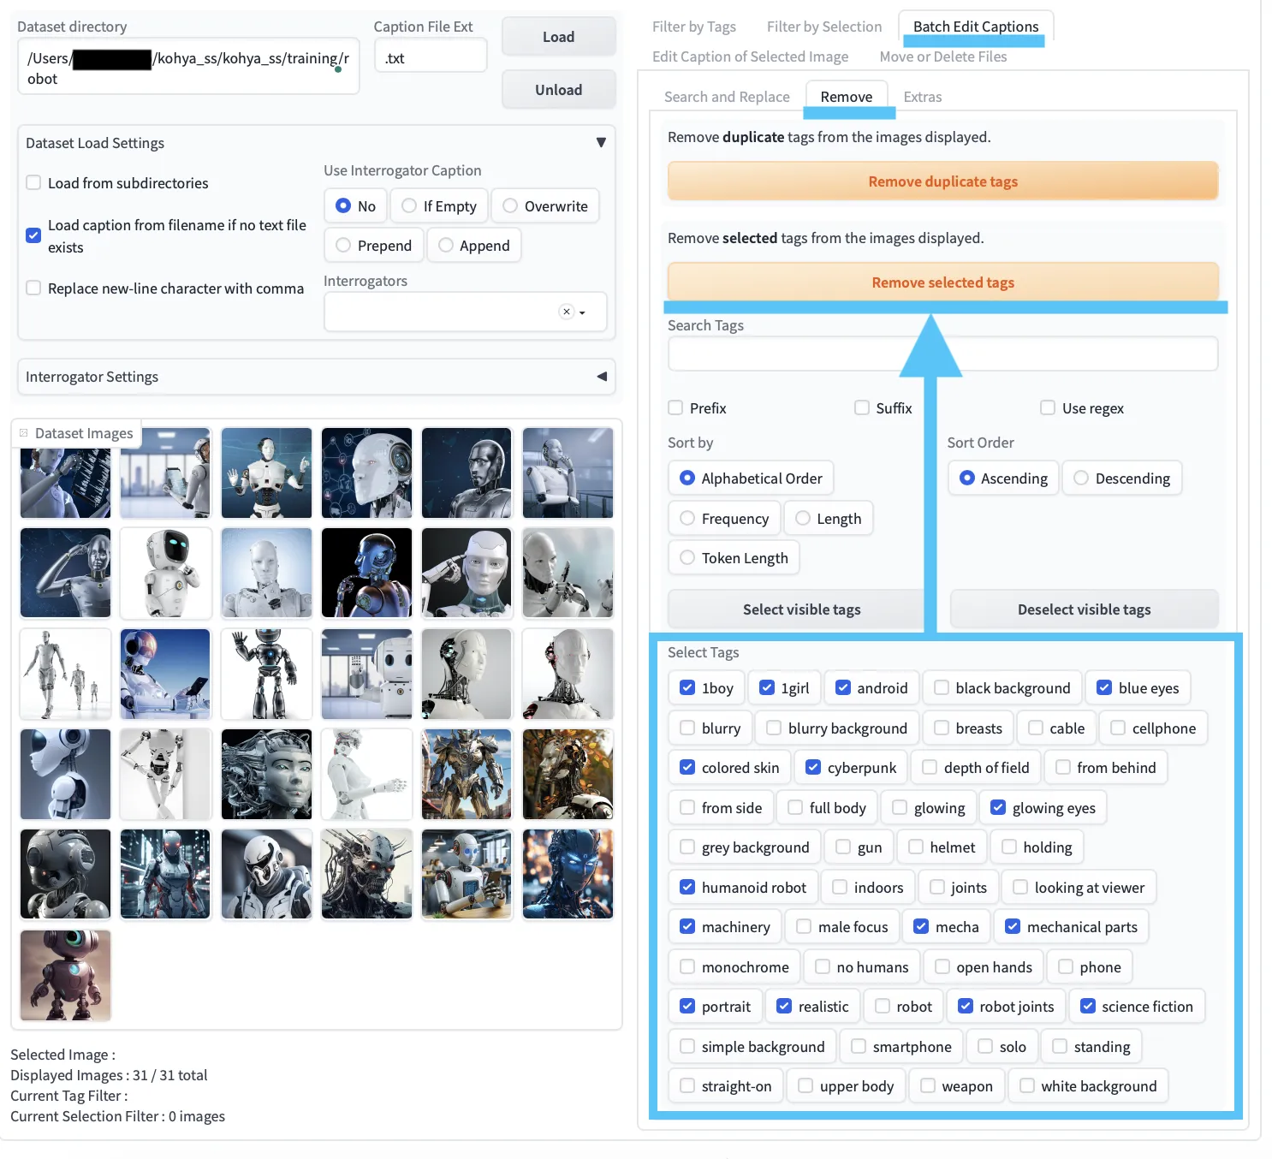Choose Descending sort order
Screen dimensions: 1272x1159
coord(1081,478)
